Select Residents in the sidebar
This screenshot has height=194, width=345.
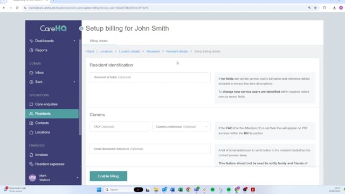point(52,114)
